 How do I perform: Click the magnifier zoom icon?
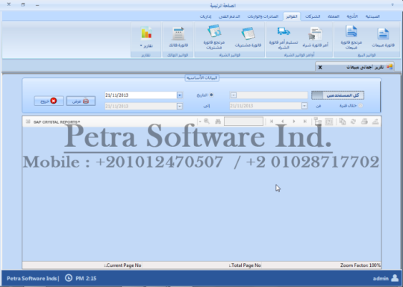click(207, 122)
